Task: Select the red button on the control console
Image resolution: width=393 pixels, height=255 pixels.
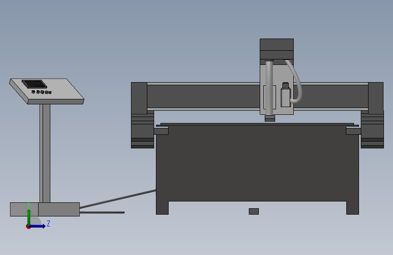Action: tap(33, 92)
